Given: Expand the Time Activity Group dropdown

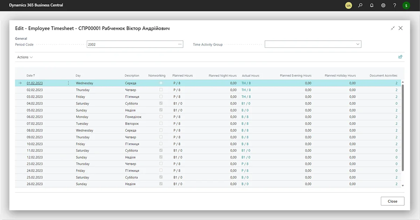Looking at the screenshot, I should (x=358, y=44).
